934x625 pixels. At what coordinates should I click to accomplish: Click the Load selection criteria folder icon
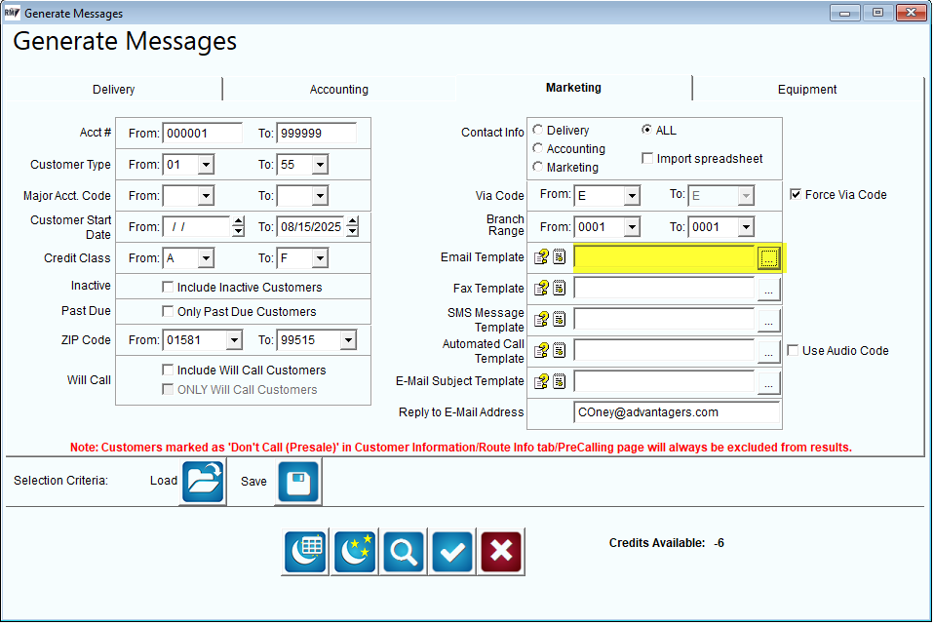pyautogui.click(x=203, y=482)
